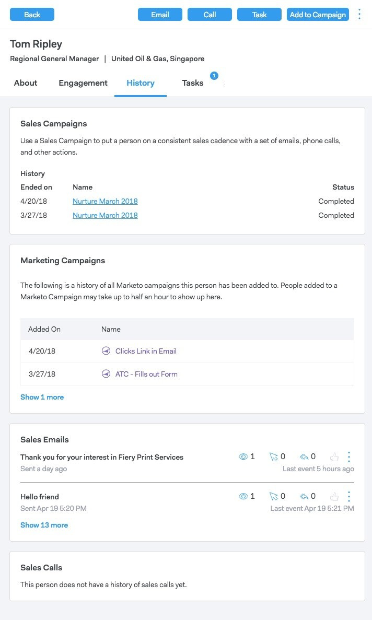Screen dimensions: 372x620
Task: Open the Clicks Link in Email campaign
Action: coord(146,351)
